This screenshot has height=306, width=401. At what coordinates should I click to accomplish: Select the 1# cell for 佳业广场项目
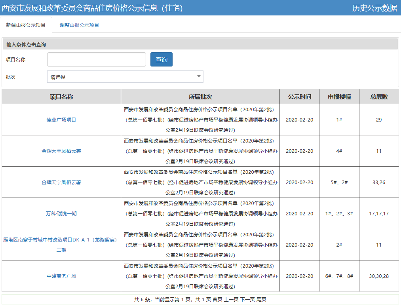pos(339,120)
